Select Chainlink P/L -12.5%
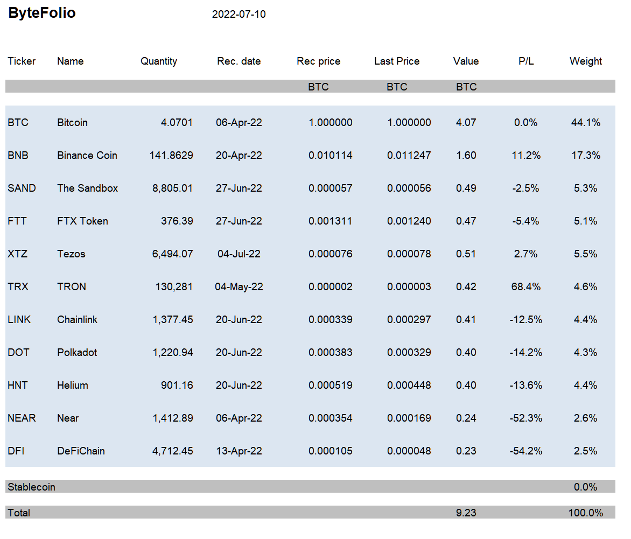The width and height of the screenshot is (631, 539). (x=526, y=320)
